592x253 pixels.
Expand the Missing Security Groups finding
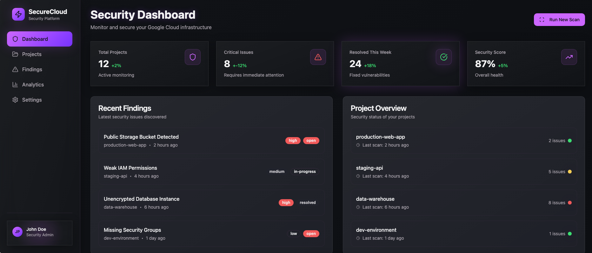[211, 233]
